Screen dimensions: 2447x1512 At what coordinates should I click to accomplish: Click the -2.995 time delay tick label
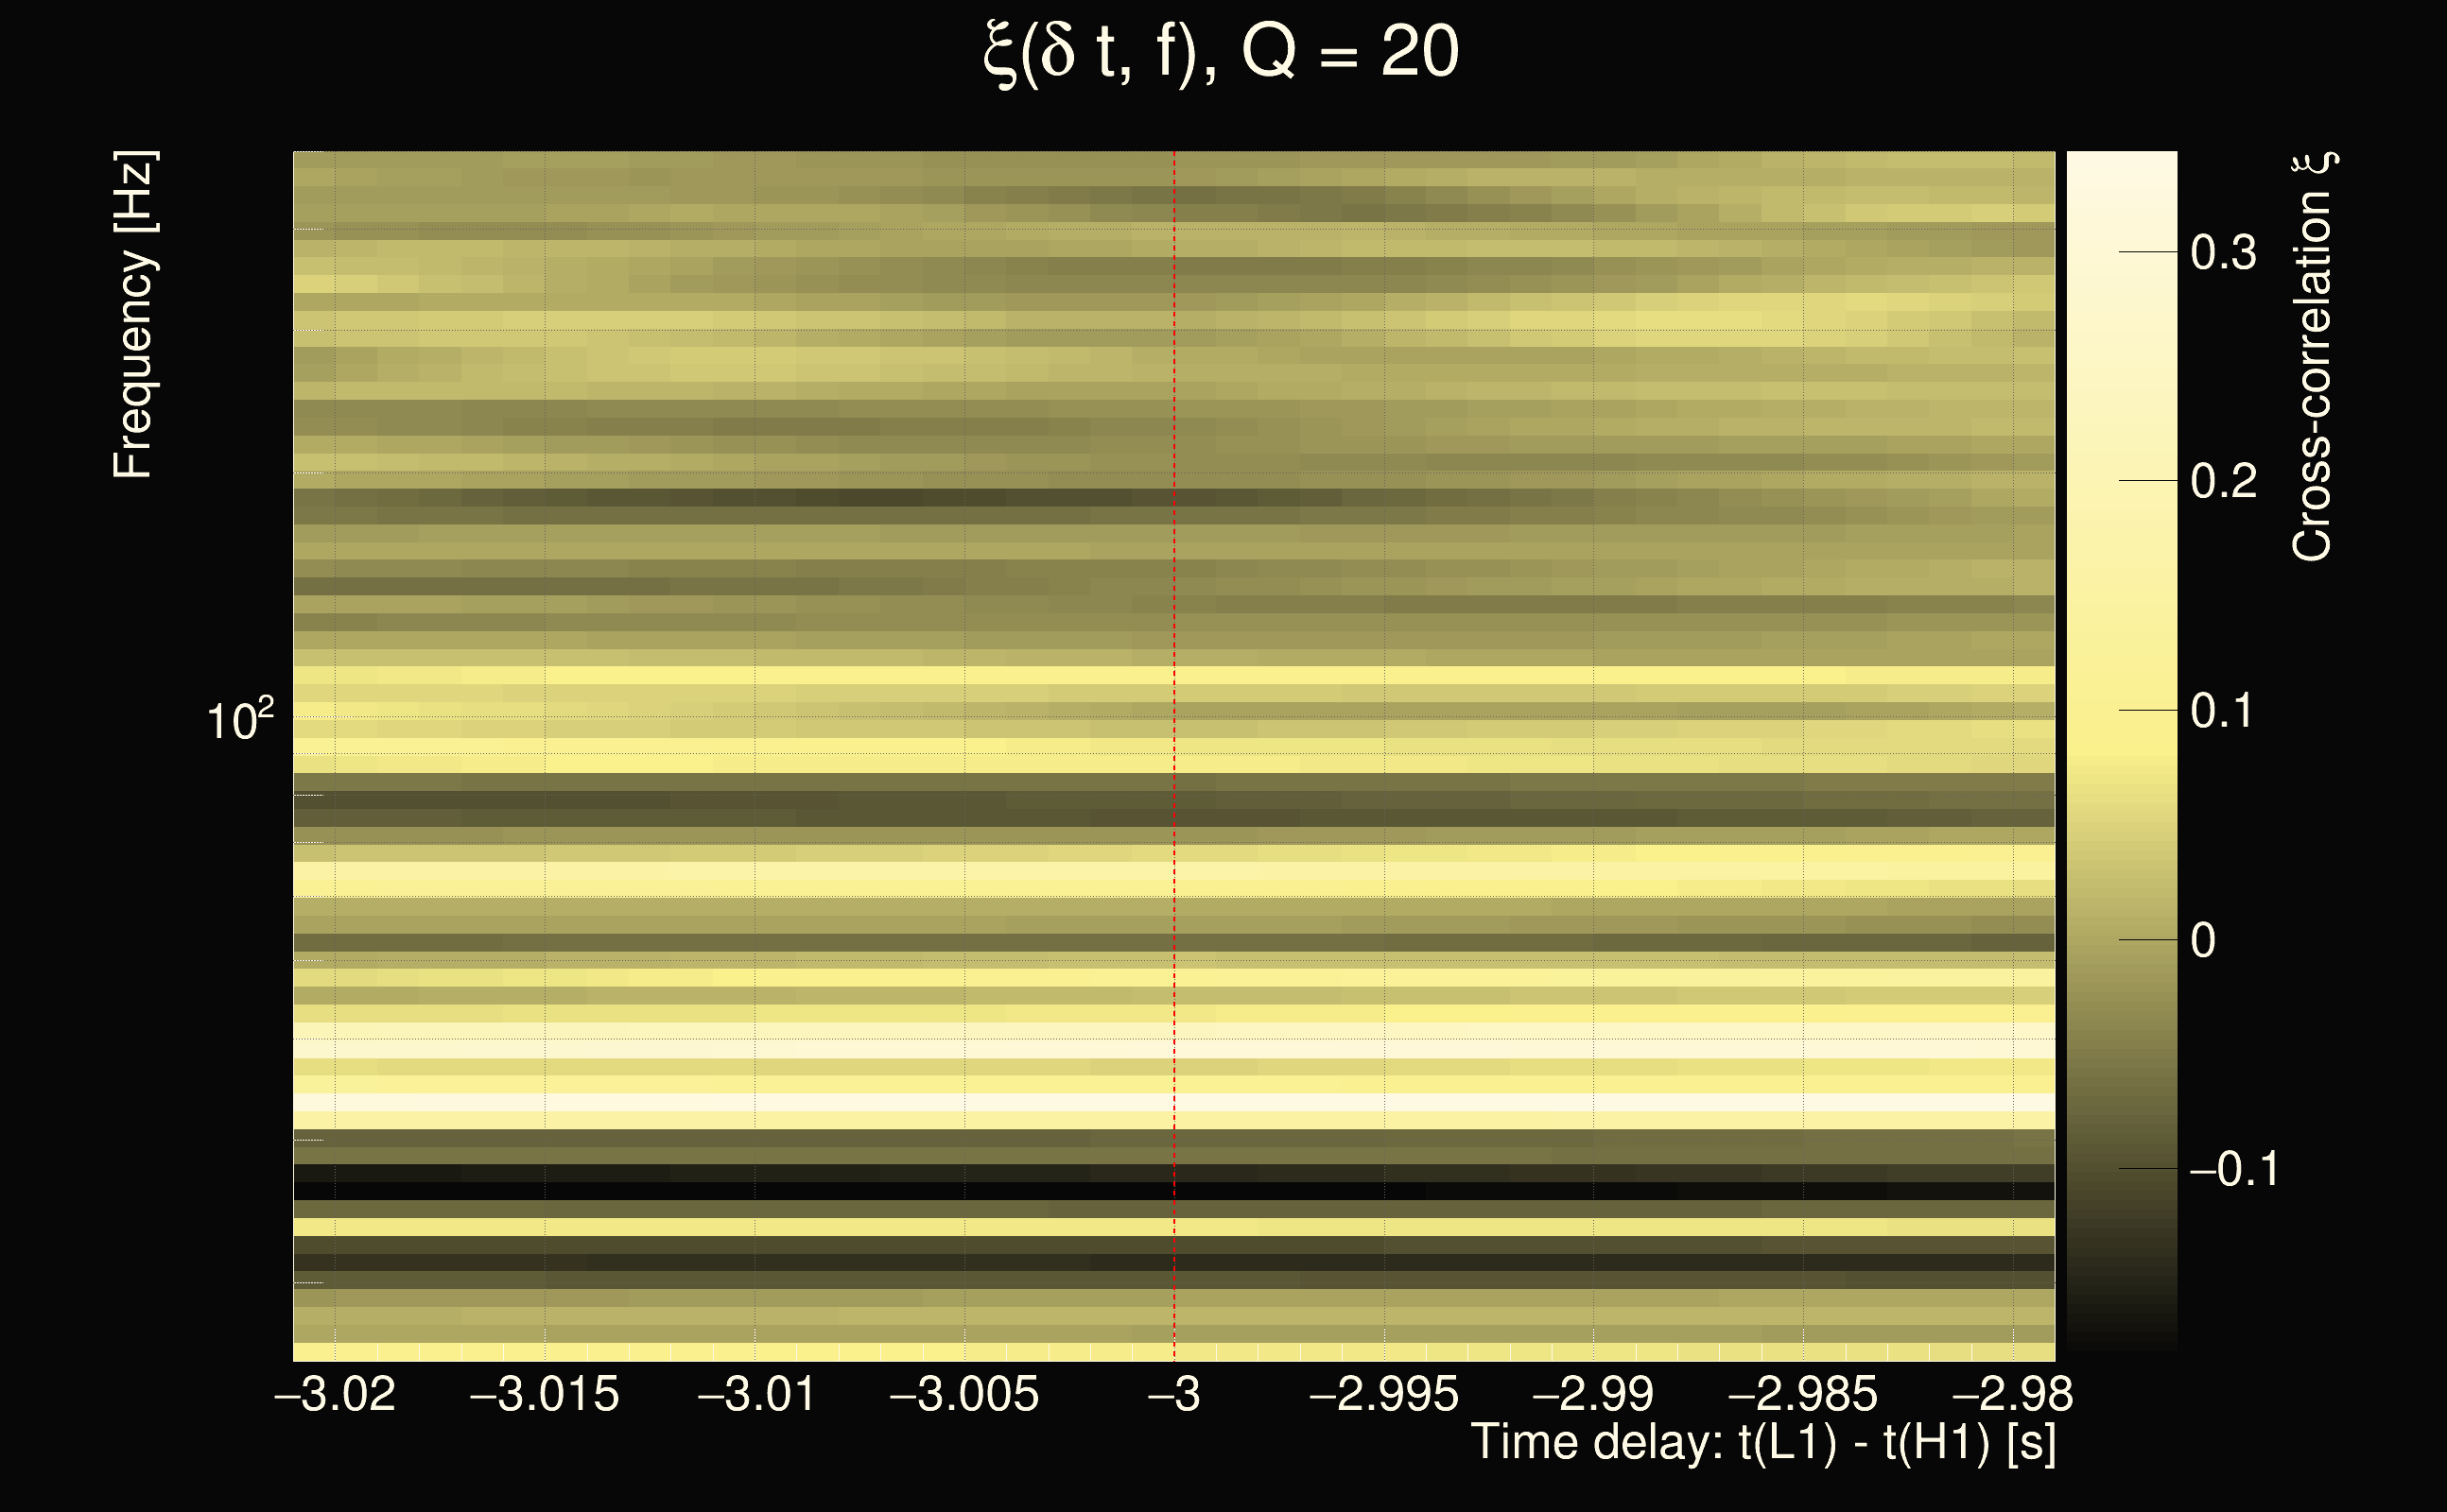[1383, 1394]
